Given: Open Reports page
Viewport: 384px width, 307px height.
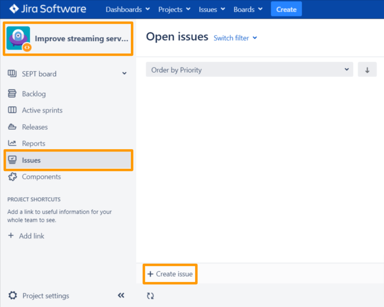Looking at the screenshot, I should point(34,144).
